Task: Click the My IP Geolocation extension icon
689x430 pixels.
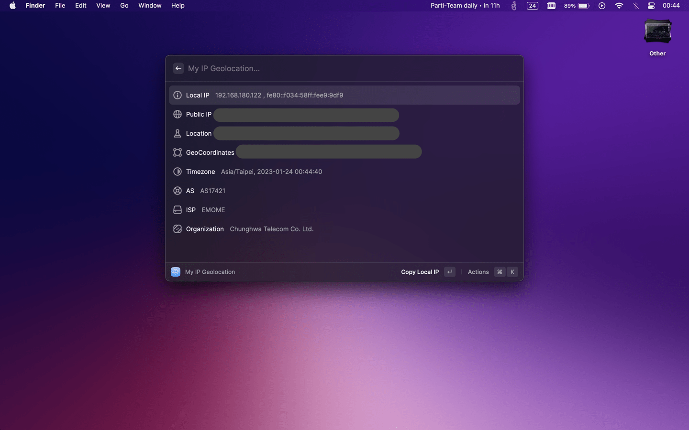Action: point(175,271)
